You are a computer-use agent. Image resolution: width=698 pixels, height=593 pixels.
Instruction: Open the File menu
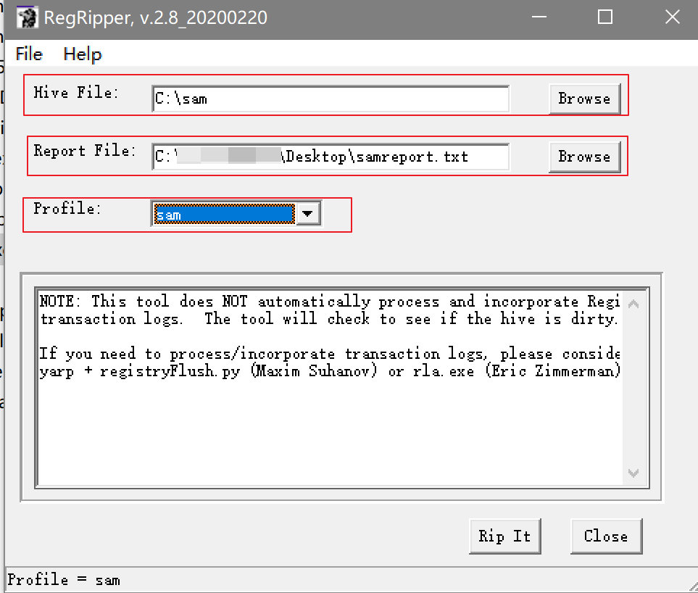tap(28, 54)
